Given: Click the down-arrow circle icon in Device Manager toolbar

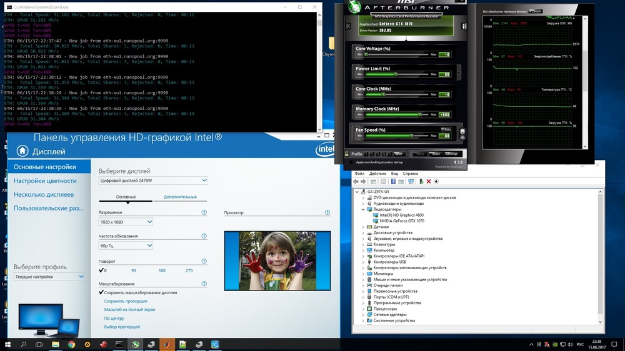Looking at the screenshot, I should (x=436, y=181).
